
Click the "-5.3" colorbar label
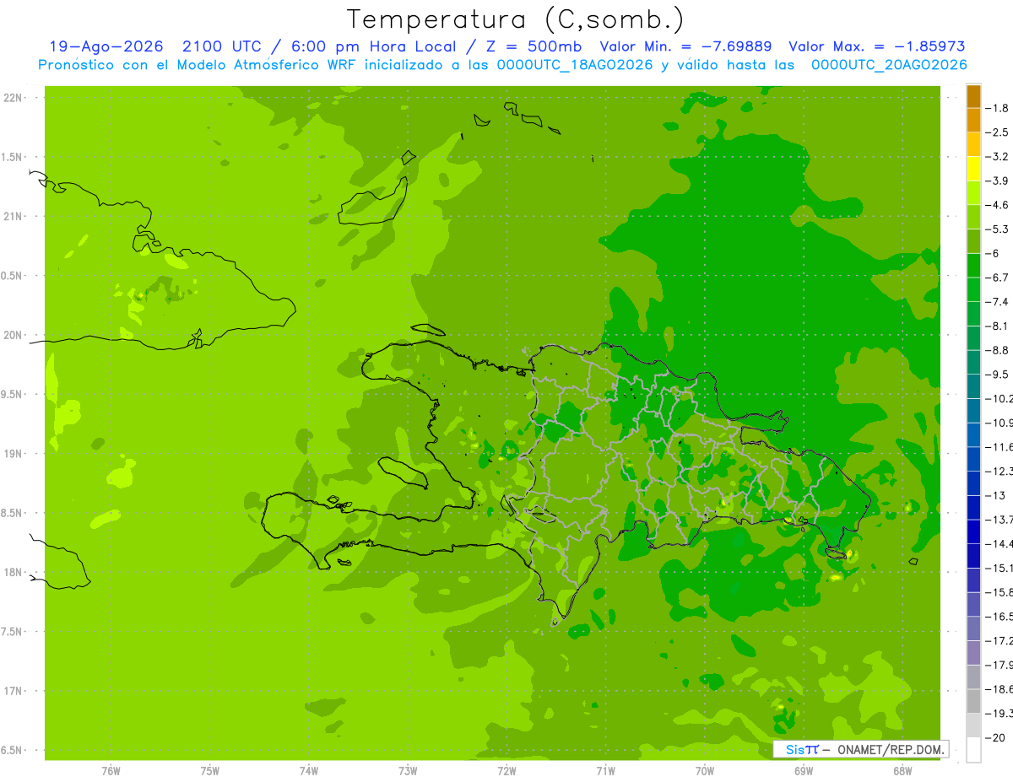pyautogui.click(x=999, y=229)
